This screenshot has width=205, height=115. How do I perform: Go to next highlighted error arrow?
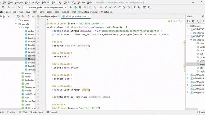184,21
